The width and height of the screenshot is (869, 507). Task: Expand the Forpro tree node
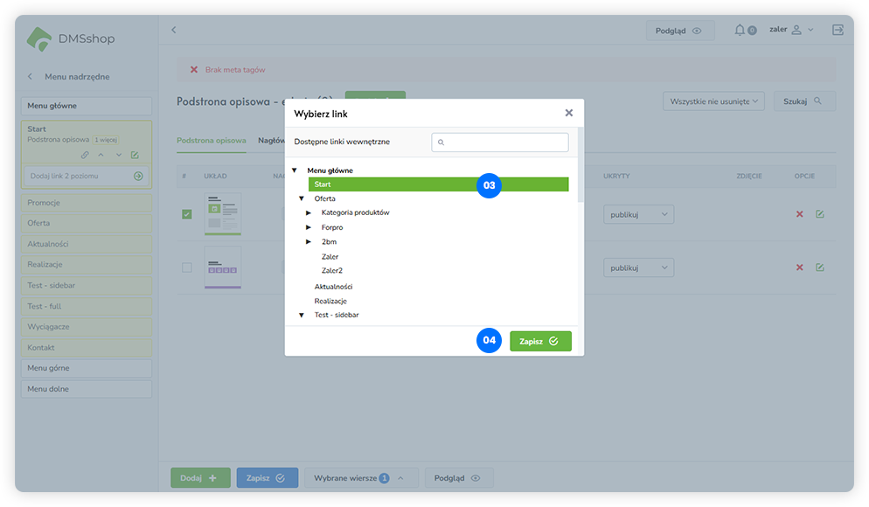coord(309,227)
